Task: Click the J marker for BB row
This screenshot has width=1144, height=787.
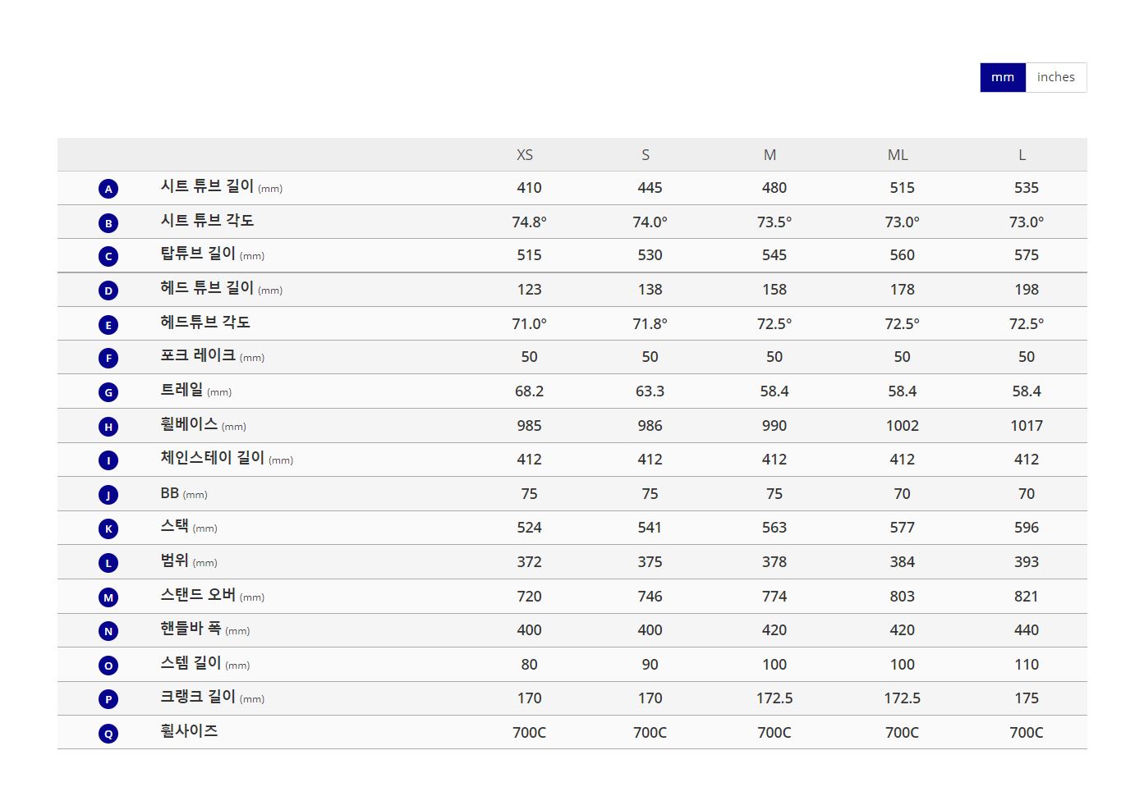Action: [x=108, y=495]
